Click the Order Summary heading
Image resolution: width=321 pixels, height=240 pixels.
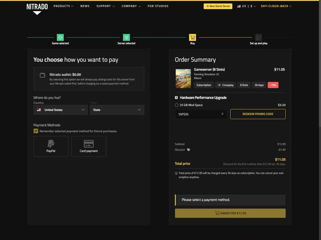click(195, 60)
